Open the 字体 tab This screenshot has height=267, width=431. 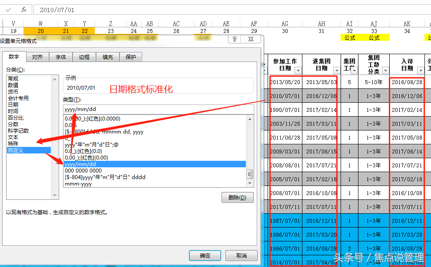click(x=61, y=57)
